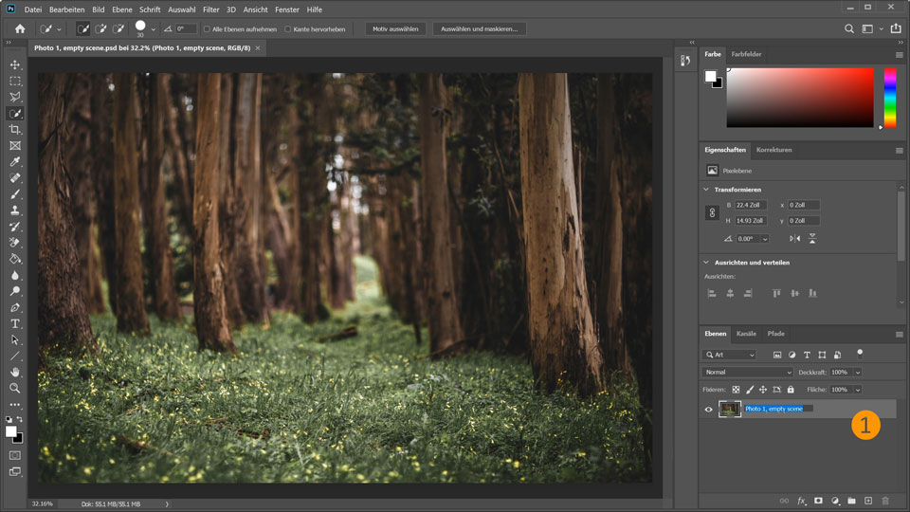Enable 'Kante hervorheben' checkbox
Image resolution: width=910 pixels, height=512 pixels.
[x=288, y=29]
